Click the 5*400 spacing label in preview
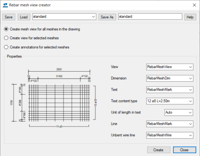 [x=59, y=76]
